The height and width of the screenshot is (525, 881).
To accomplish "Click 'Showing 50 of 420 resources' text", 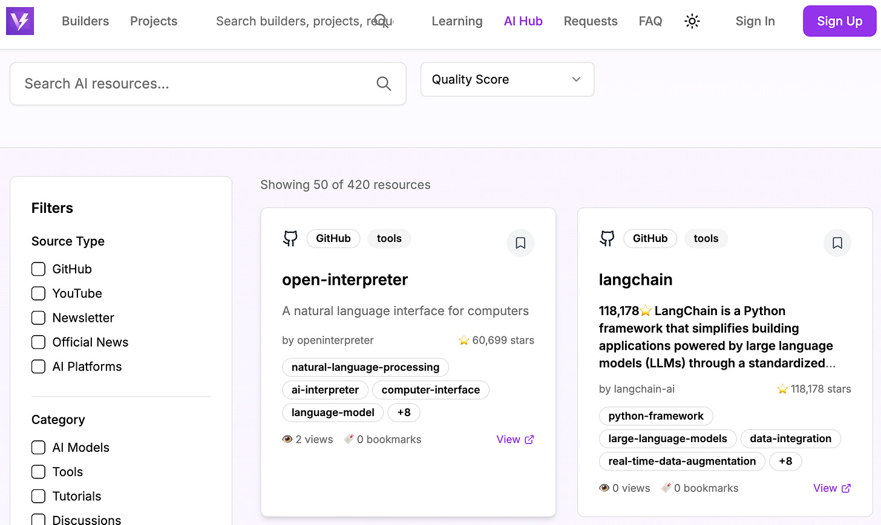I will coord(346,185).
